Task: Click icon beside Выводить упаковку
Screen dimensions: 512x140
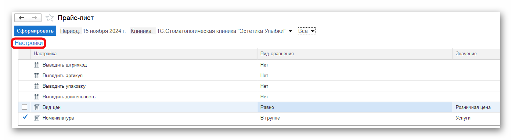Action: [x=36, y=86]
